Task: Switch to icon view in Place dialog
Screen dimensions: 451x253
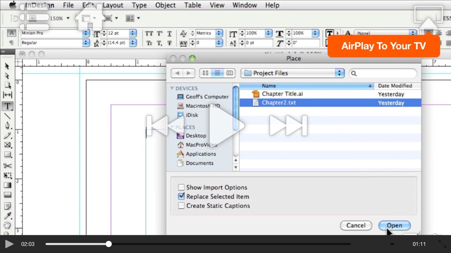Action: (205, 73)
